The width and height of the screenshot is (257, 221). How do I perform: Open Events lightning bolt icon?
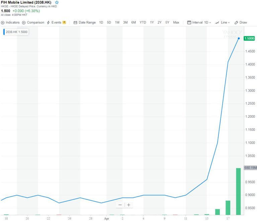(x=49, y=22)
